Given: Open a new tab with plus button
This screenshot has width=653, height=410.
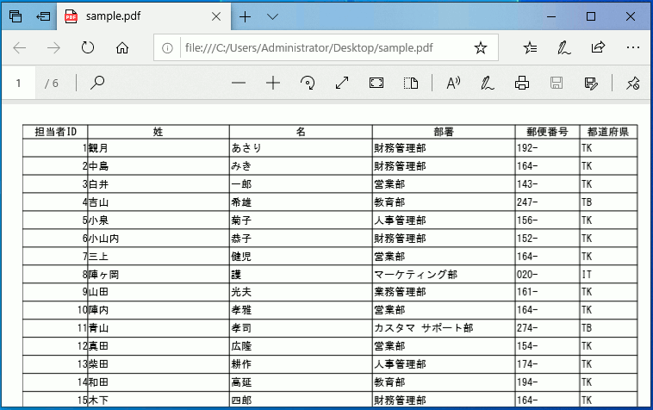Looking at the screenshot, I should tap(246, 16).
